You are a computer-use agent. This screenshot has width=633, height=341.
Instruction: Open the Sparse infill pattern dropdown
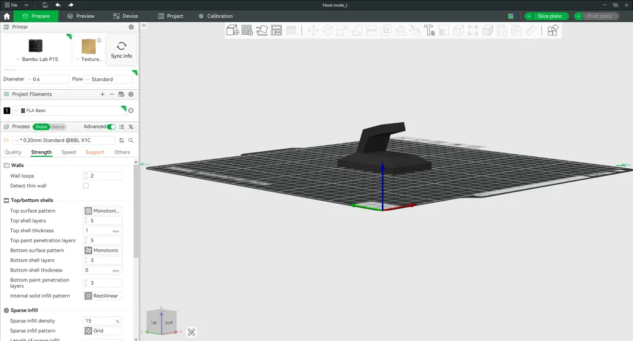[103, 330]
